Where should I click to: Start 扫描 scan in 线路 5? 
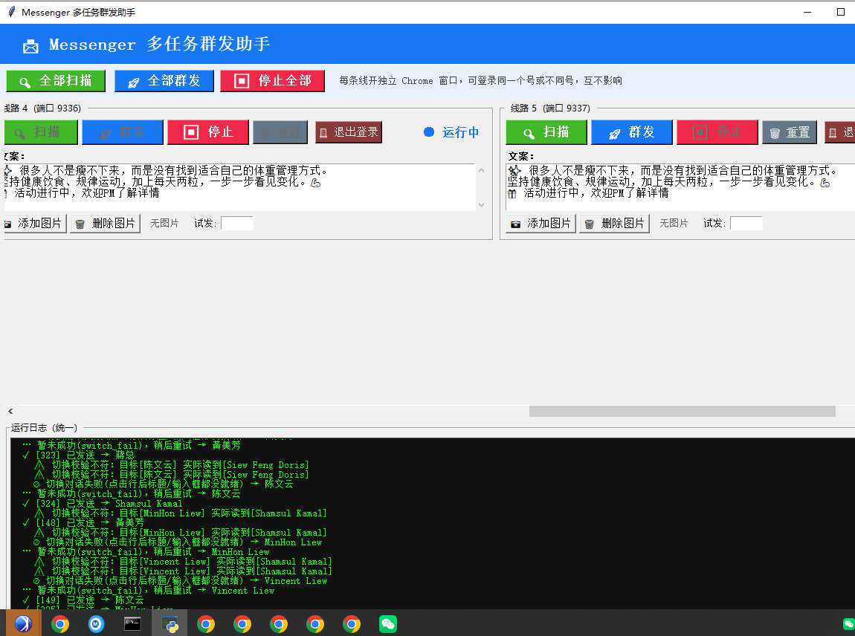546,132
